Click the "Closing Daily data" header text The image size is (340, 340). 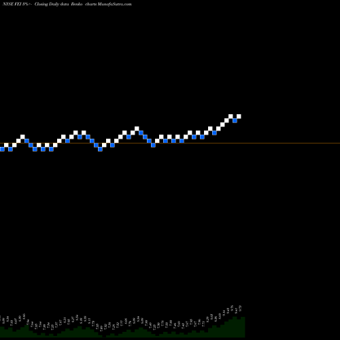coord(52,4)
